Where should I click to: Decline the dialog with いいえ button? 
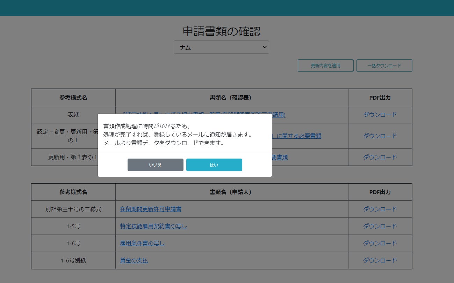pos(155,165)
